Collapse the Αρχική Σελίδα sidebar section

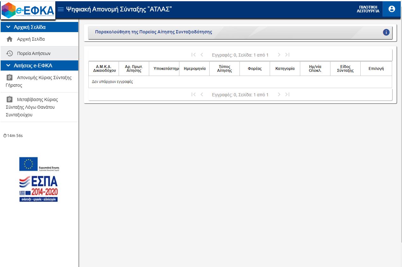tap(8, 27)
